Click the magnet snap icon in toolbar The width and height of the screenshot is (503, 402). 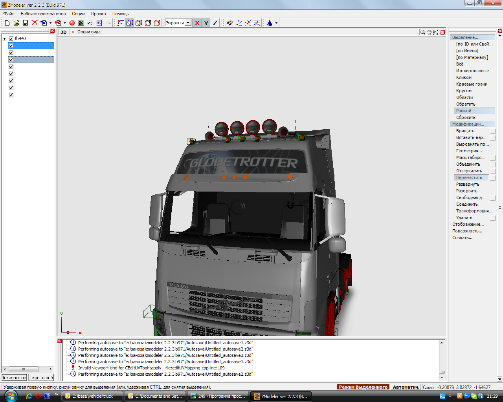pos(230,23)
